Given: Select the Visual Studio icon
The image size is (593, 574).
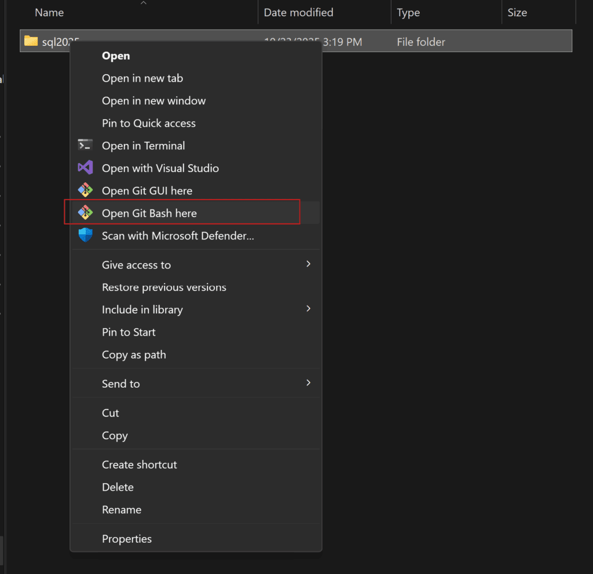Looking at the screenshot, I should click(85, 168).
